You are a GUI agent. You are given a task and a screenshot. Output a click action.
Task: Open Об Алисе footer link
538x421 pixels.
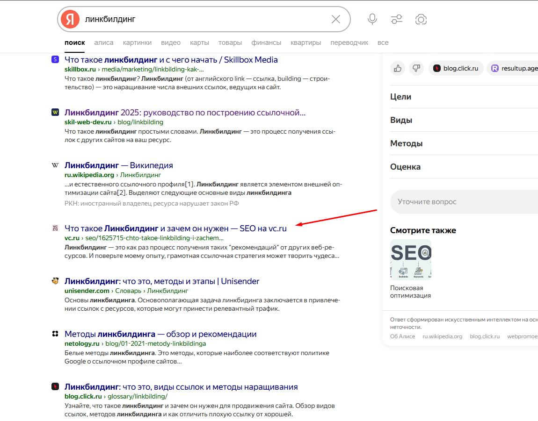(402, 336)
